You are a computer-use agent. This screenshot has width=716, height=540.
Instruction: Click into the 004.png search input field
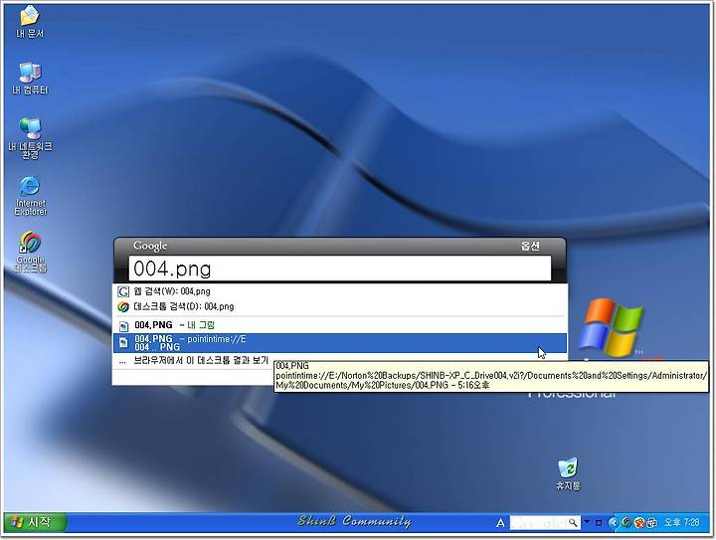(340, 269)
